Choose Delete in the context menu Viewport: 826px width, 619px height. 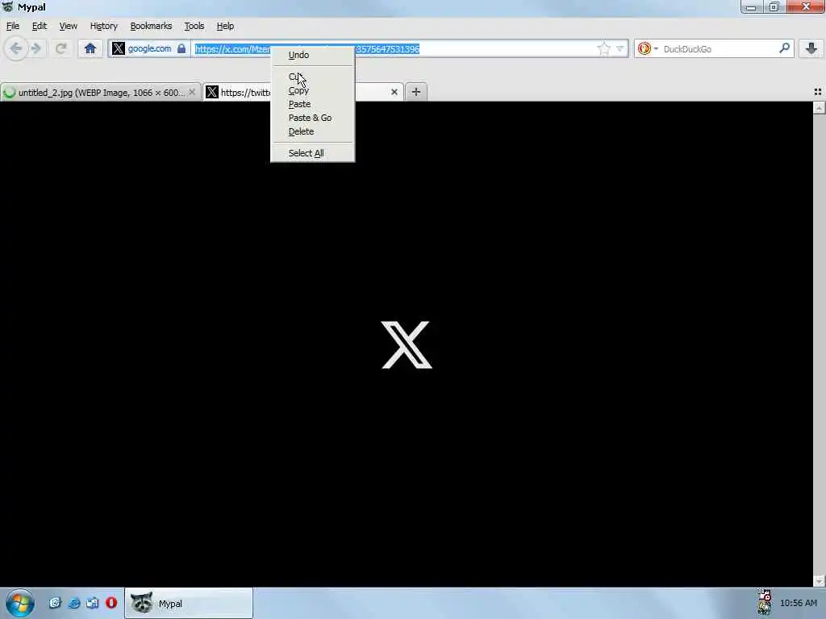(x=312, y=131)
